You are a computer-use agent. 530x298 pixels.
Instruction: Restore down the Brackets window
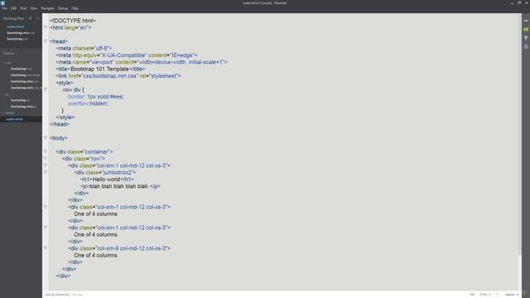(x=519, y=3)
